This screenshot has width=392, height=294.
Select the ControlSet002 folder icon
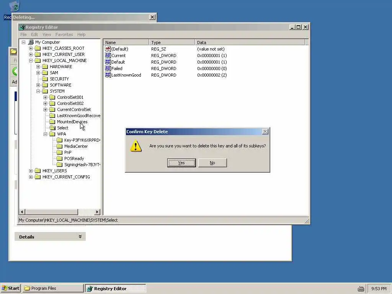pyautogui.click(x=52, y=103)
